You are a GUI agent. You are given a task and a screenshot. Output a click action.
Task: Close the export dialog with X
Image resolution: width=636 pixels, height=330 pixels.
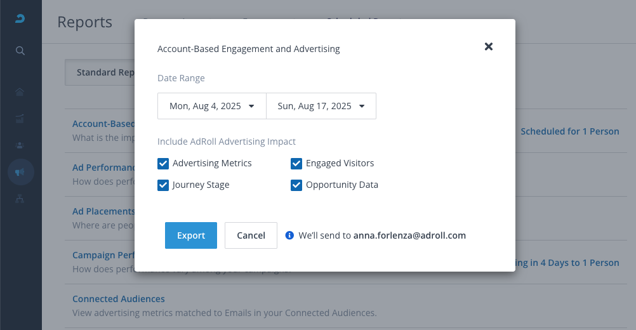point(489,46)
